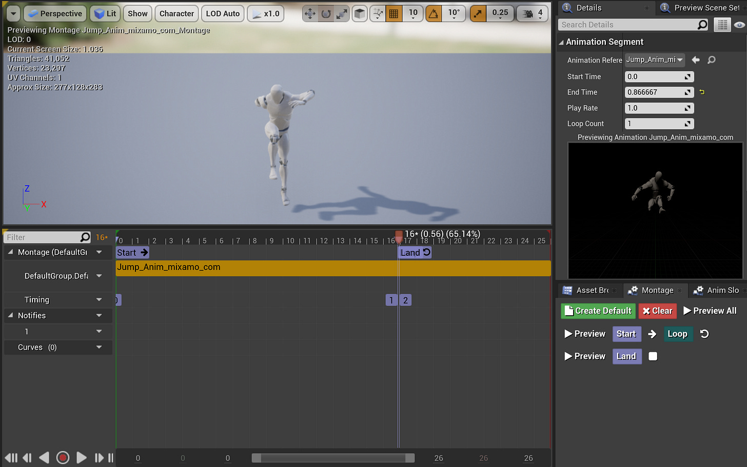747x467 pixels.
Task: Tick the checkbox beside the Land section
Action: pos(653,356)
